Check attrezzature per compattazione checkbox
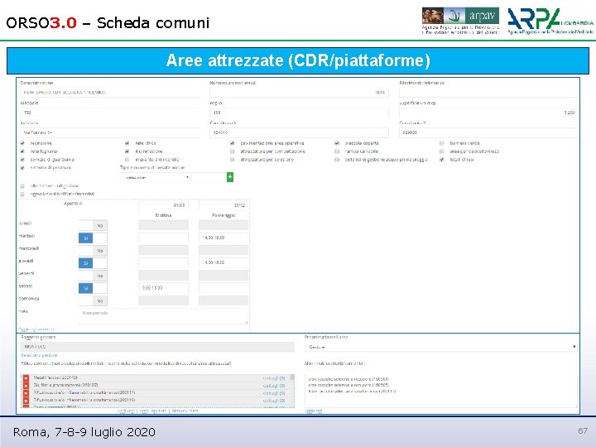Viewport: 596px width, 447px height. 233,151
